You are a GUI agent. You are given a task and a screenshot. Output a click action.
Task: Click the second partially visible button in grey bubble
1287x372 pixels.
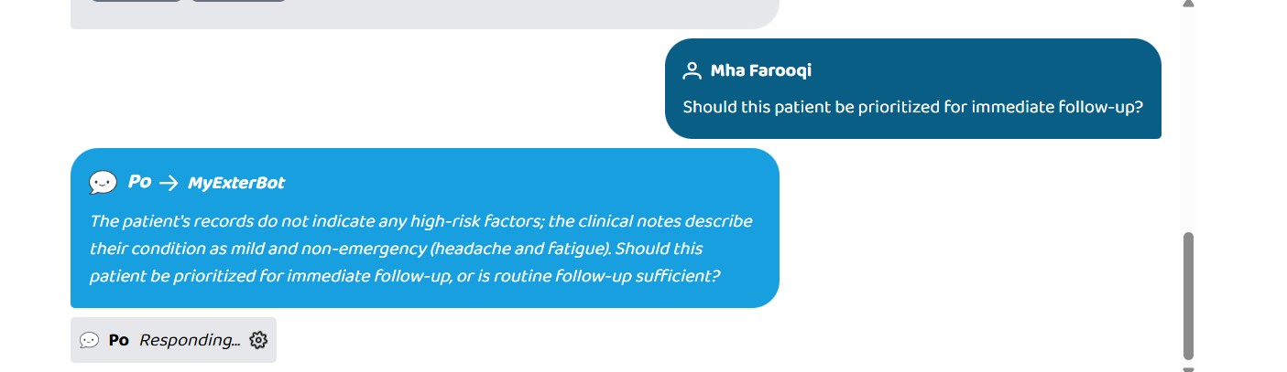click(x=239, y=1)
